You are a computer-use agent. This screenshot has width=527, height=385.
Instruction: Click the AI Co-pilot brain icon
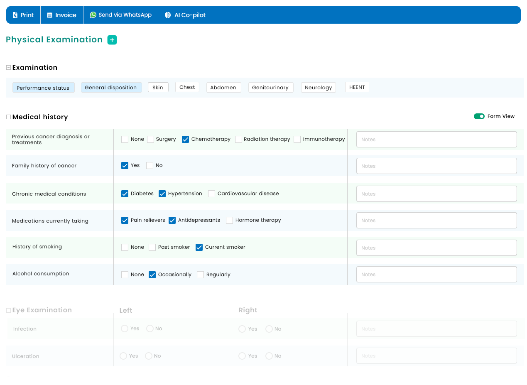pyautogui.click(x=168, y=15)
